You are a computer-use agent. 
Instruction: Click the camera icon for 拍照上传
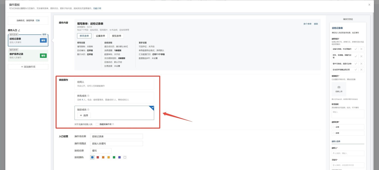tap(339, 87)
